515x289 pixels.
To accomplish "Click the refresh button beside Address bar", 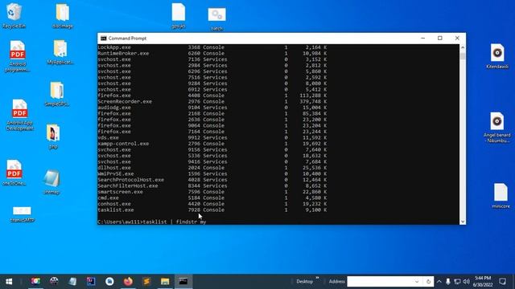I will coord(428,282).
